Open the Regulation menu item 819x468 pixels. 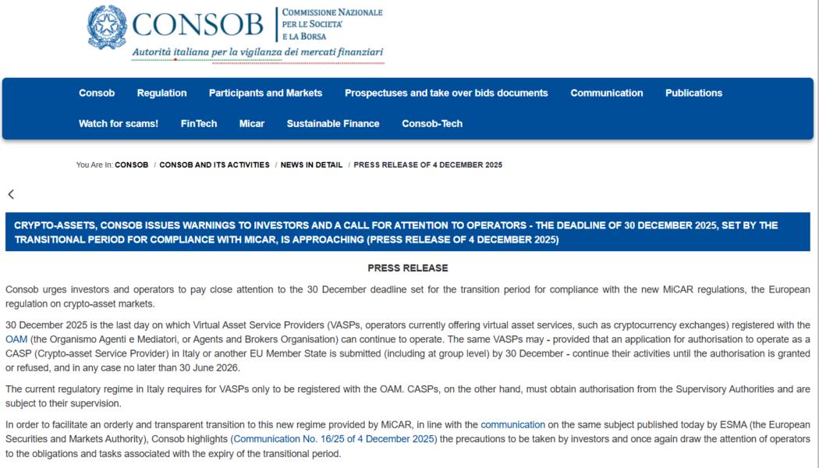click(x=161, y=92)
